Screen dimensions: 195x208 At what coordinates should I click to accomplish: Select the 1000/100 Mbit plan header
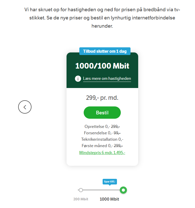(102, 66)
